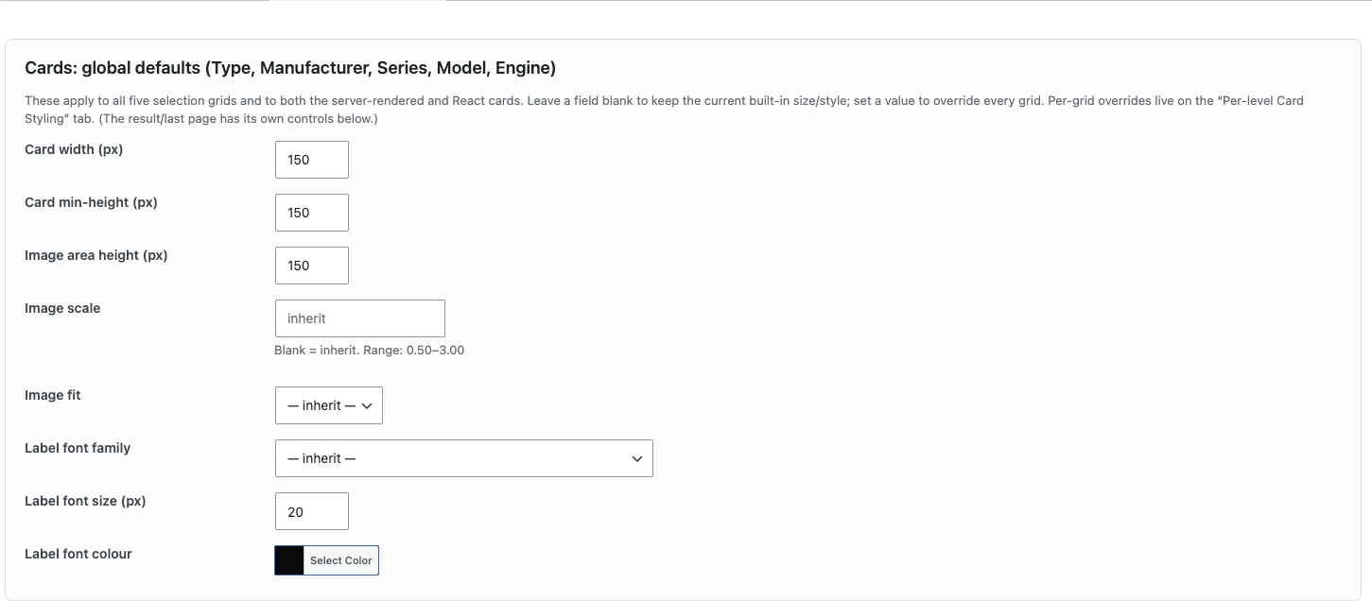
Task: Click the Image scale inherit field
Action: click(x=359, y=318)
